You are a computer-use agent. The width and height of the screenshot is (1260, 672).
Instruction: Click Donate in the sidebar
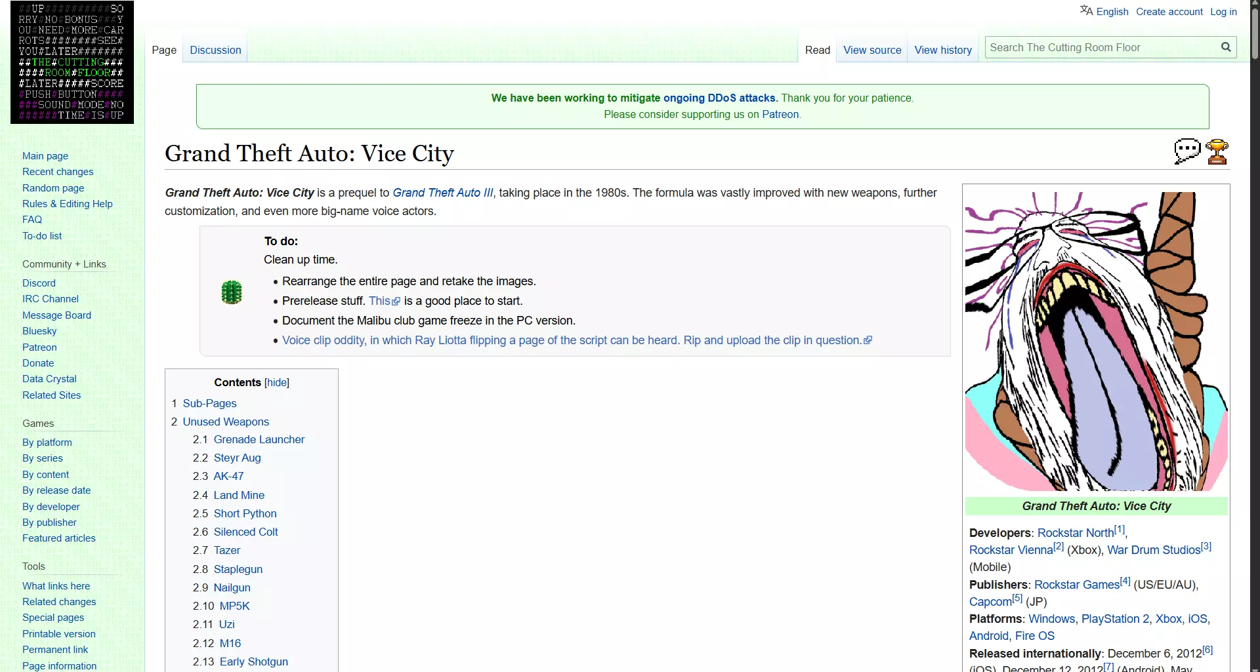38,363
